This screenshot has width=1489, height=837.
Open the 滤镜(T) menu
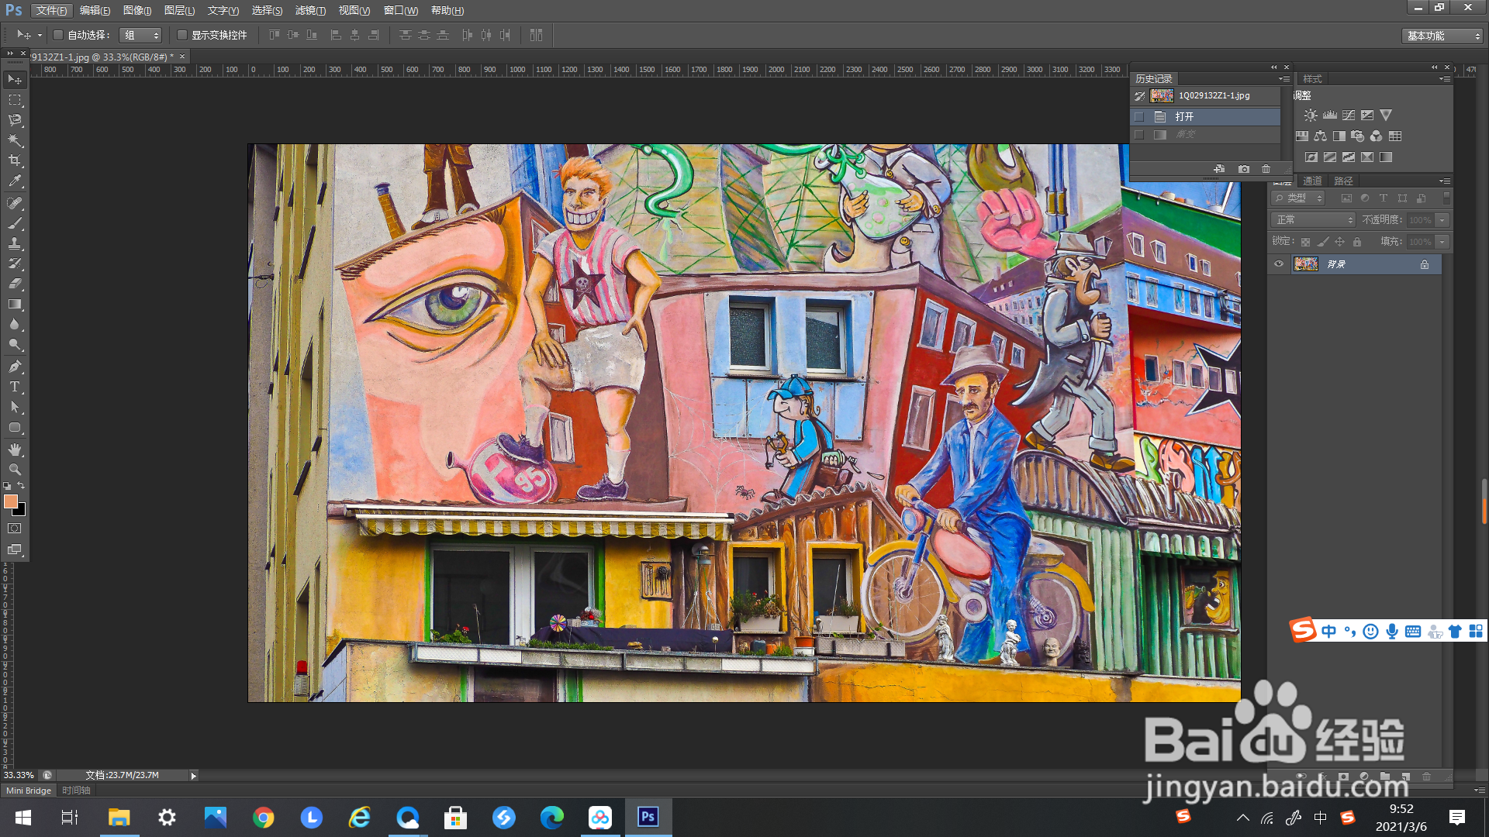point(310,11)
